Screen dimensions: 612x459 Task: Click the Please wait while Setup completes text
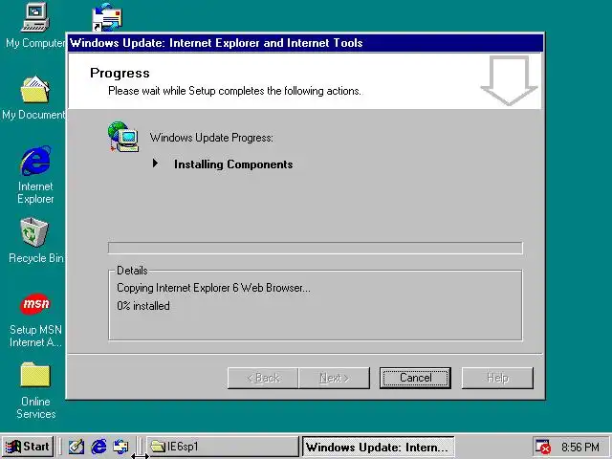tap(235, 91)
